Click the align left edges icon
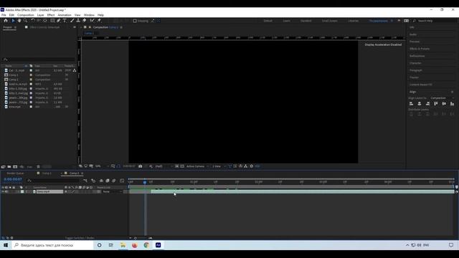This screenshot has height=258, width=459. pos(411,103)
